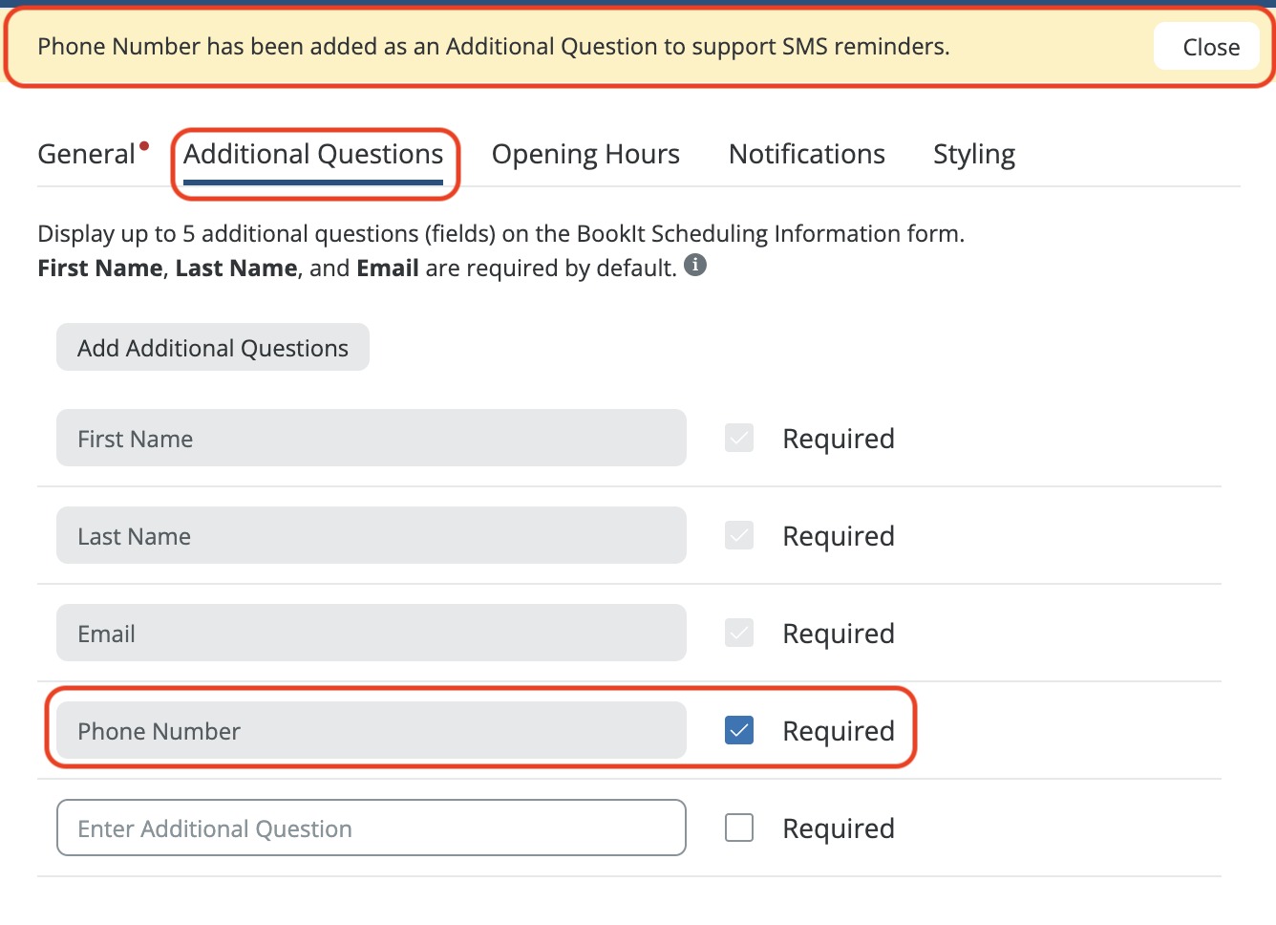Click the Email question field
Image resolution: width=1276 pixels, height=925 pixels.
pos(371,634)
